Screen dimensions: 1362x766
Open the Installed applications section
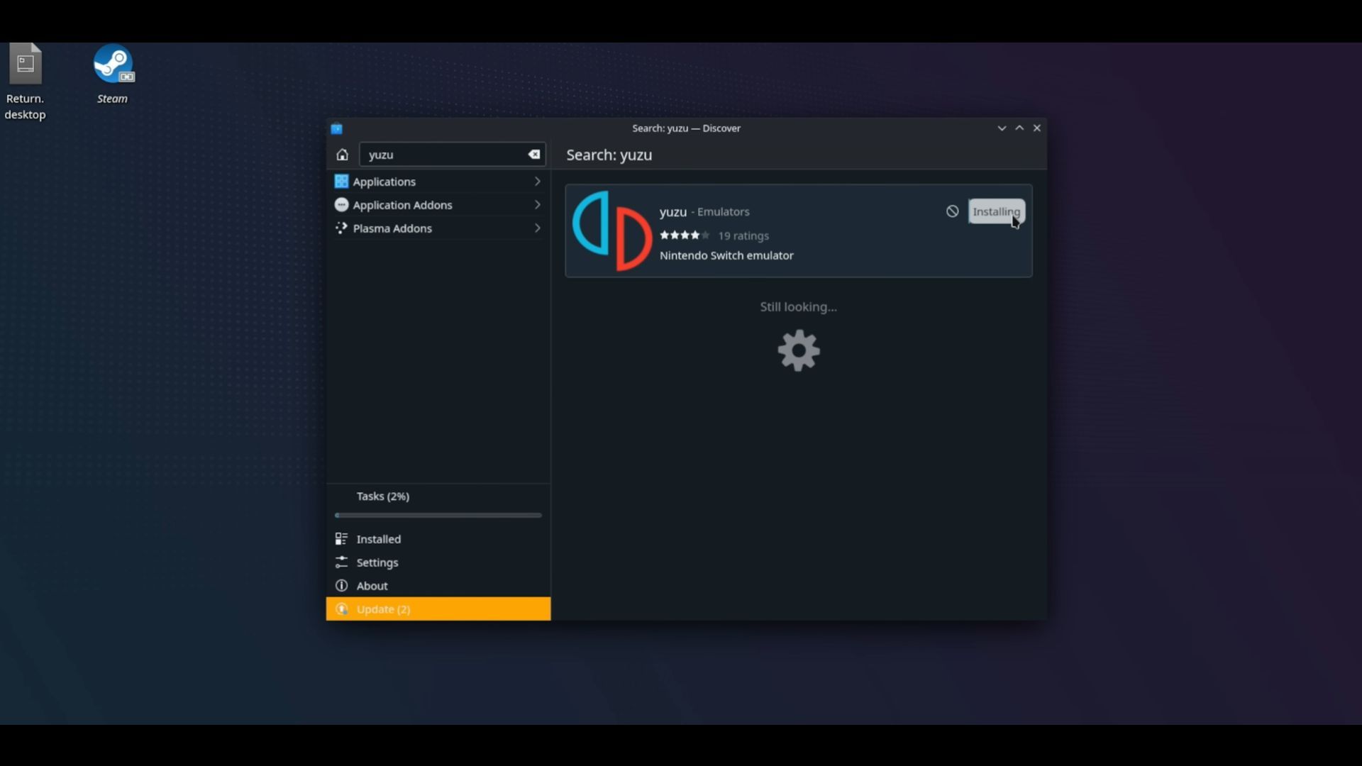[x=379, y=538]
